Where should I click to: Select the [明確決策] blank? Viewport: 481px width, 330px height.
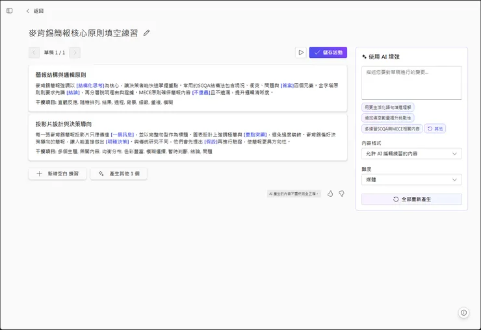[118, 142]
